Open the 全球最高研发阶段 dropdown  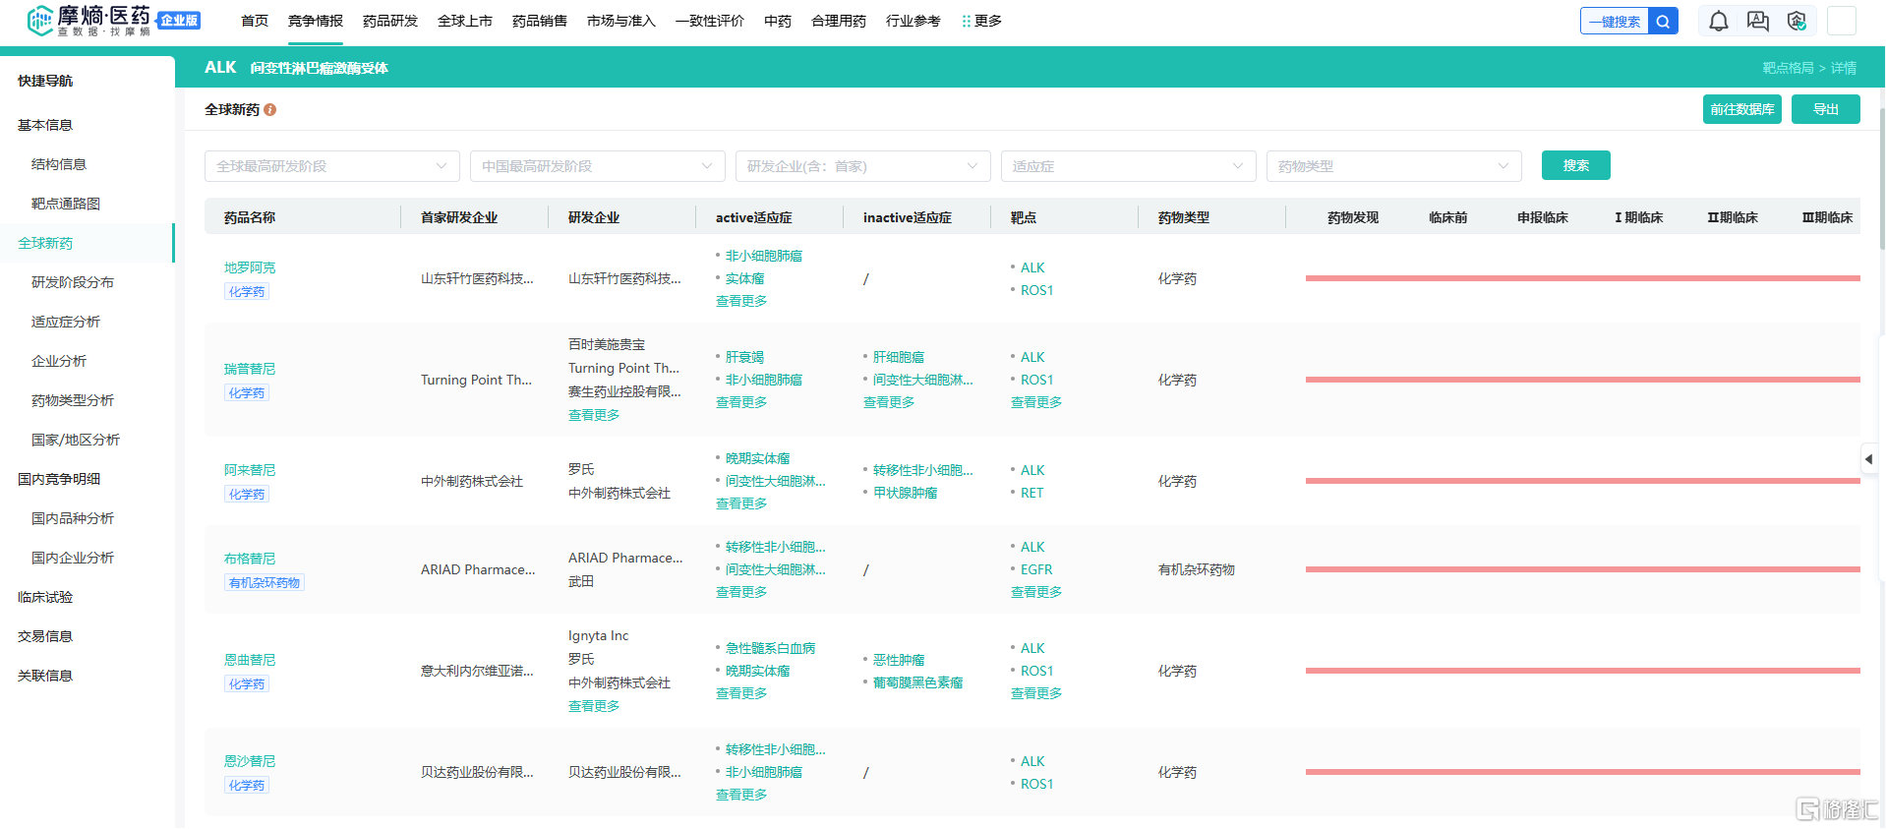tap(332, 166)
